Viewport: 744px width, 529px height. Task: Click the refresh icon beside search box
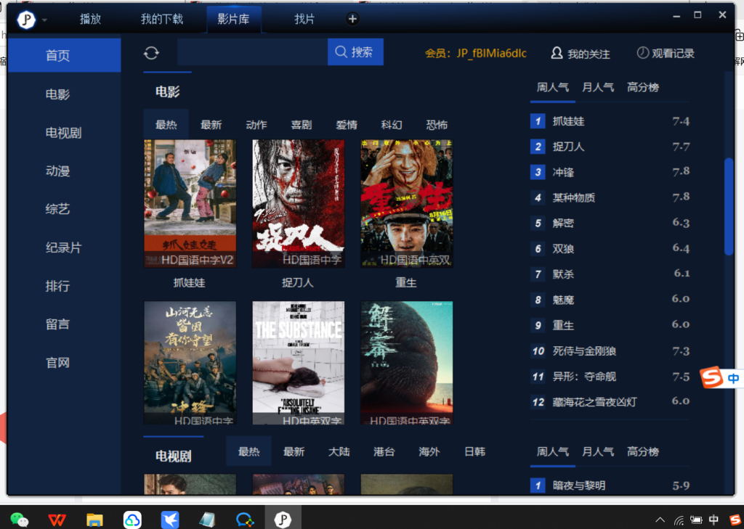coord(151,53)
